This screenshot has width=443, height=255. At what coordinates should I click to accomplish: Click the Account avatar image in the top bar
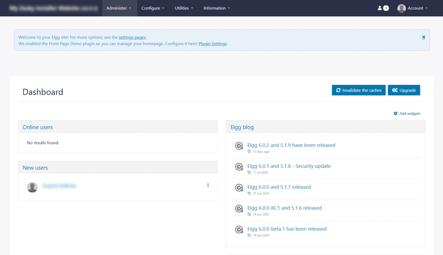tap(402, 8)
